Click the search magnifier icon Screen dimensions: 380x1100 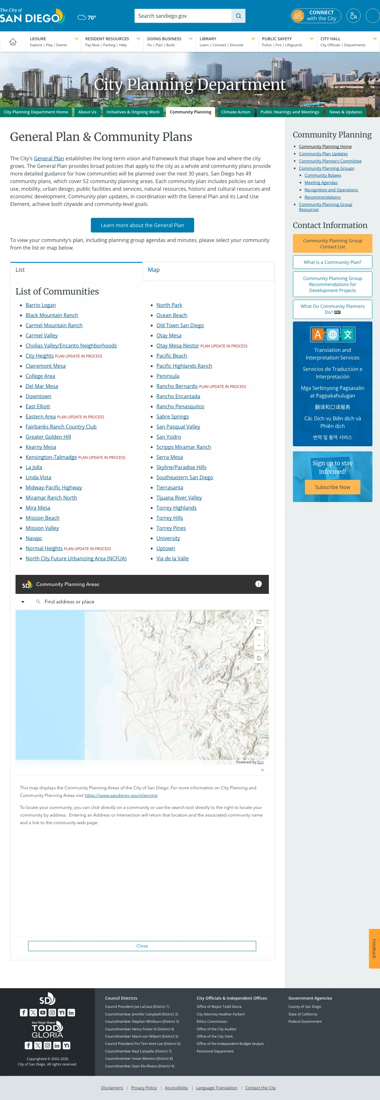[238, 16]
